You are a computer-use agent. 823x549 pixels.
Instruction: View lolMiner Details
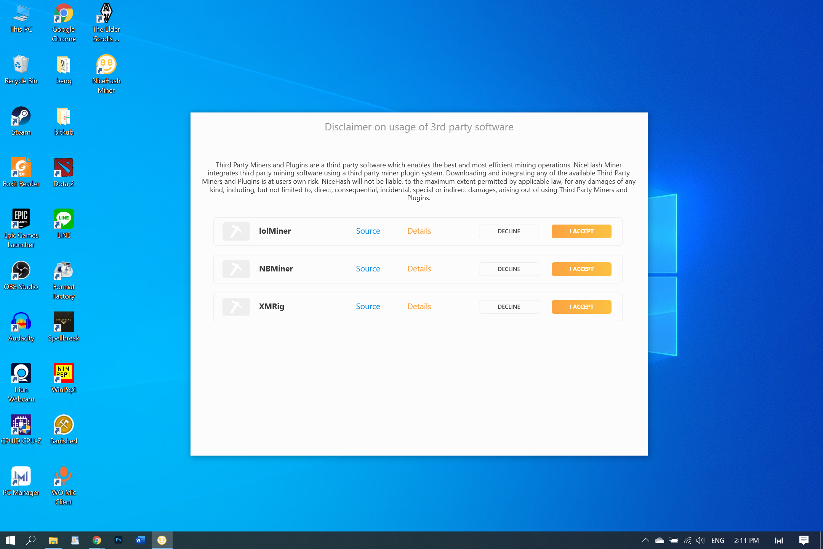(x=419, y=231)
